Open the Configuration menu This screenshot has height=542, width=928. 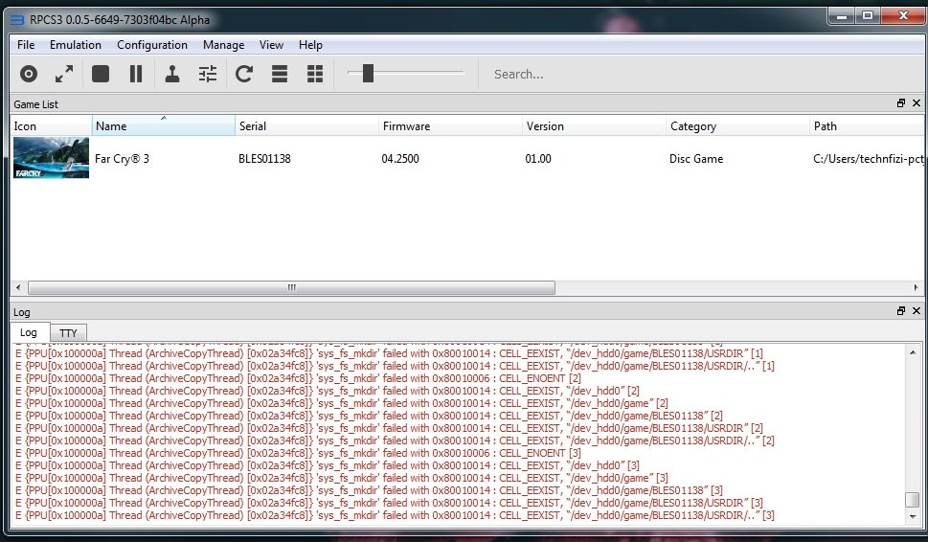[x=152, y=45]
